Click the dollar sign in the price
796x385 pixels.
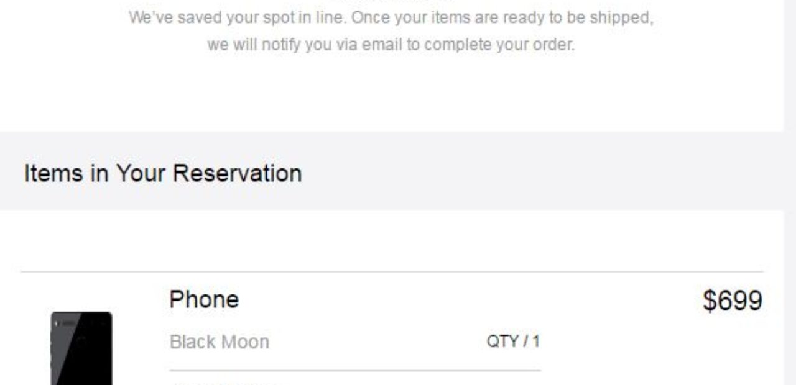(710, 301)
